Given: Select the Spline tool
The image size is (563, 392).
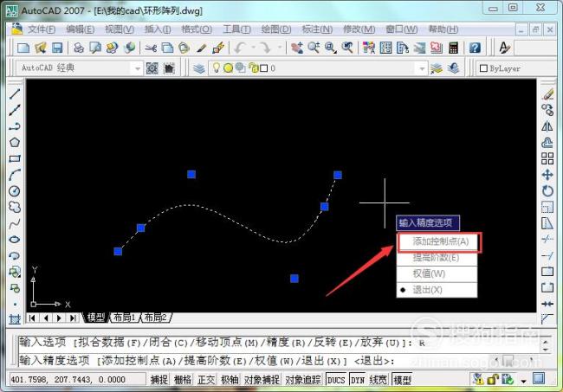Looking at the screenshot, I should click(15, 223).
